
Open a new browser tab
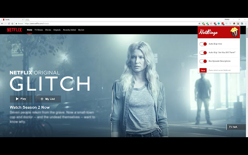pos(27,20)
